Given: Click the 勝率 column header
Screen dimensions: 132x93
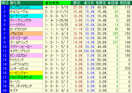Looking at the screenshot, I should point(77,3).
